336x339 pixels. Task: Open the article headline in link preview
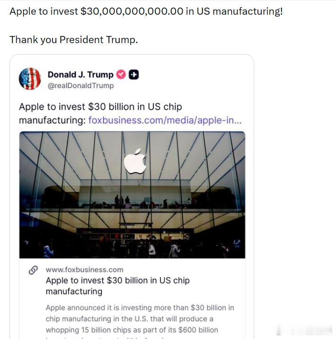coord(118,286)
